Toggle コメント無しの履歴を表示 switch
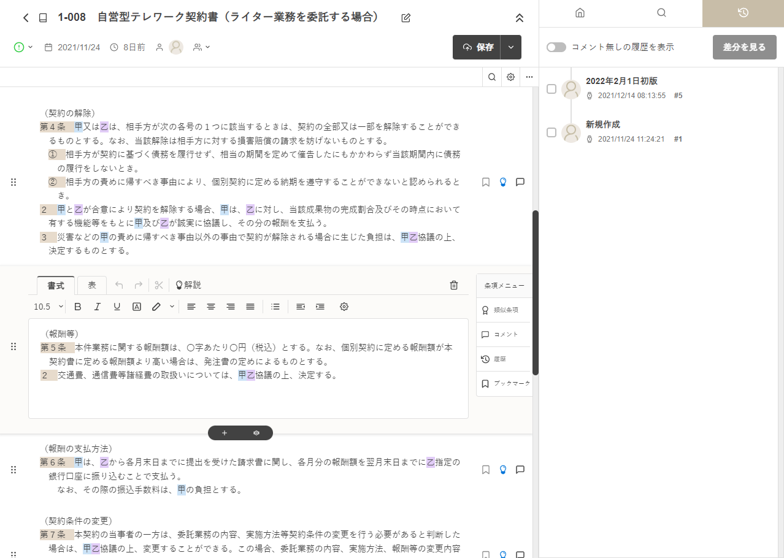The width and height of the screenshot is (784, 558). coord(556,47)
